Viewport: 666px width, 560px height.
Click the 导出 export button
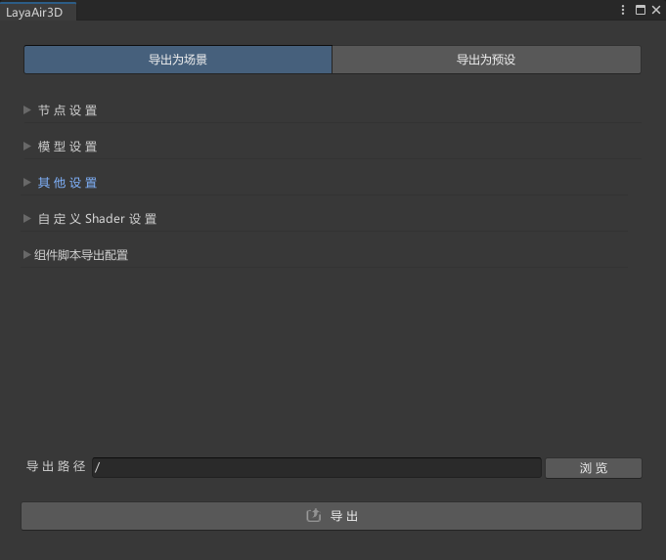click(x=332, y=516)
